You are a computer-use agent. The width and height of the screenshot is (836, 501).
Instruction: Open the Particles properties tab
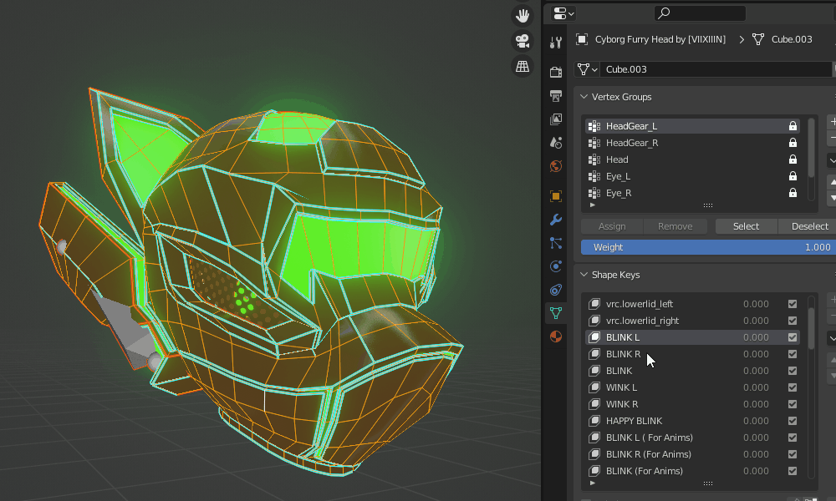click(x=556, y=243)
